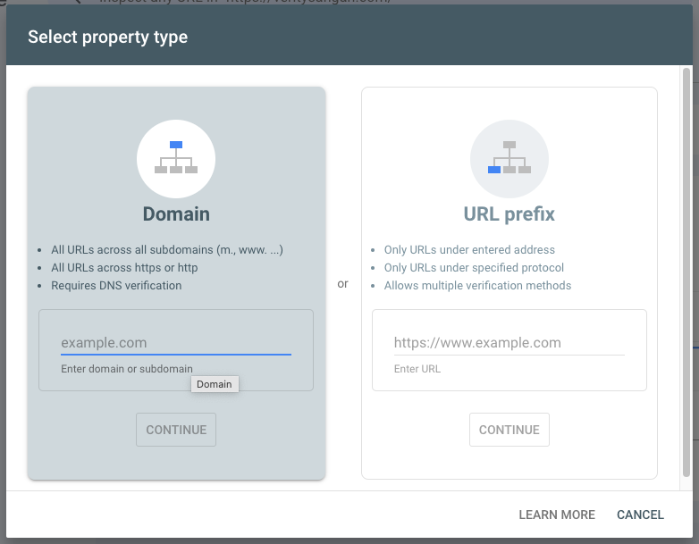Click 'All URLs across https or http' text
699x544 pixels.
coord(124,268)
